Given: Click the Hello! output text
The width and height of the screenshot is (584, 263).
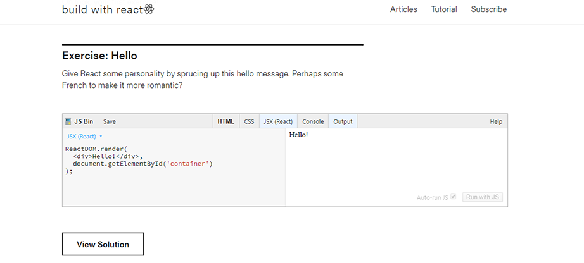Looking at the screenshot, I should [x=298, y=135].
